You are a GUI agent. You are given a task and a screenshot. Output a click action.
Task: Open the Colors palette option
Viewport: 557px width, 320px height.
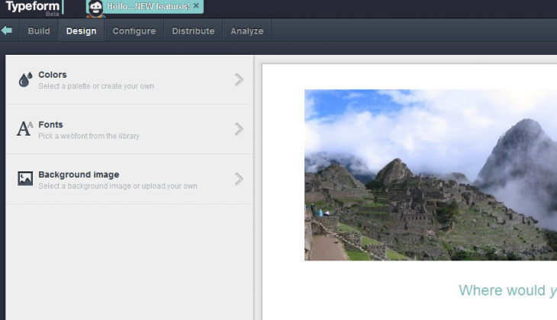[x=95, y=79]
